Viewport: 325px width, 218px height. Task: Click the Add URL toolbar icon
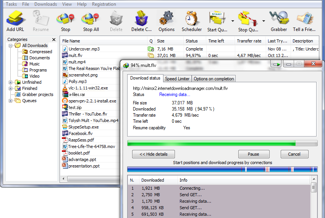(15, 19)
